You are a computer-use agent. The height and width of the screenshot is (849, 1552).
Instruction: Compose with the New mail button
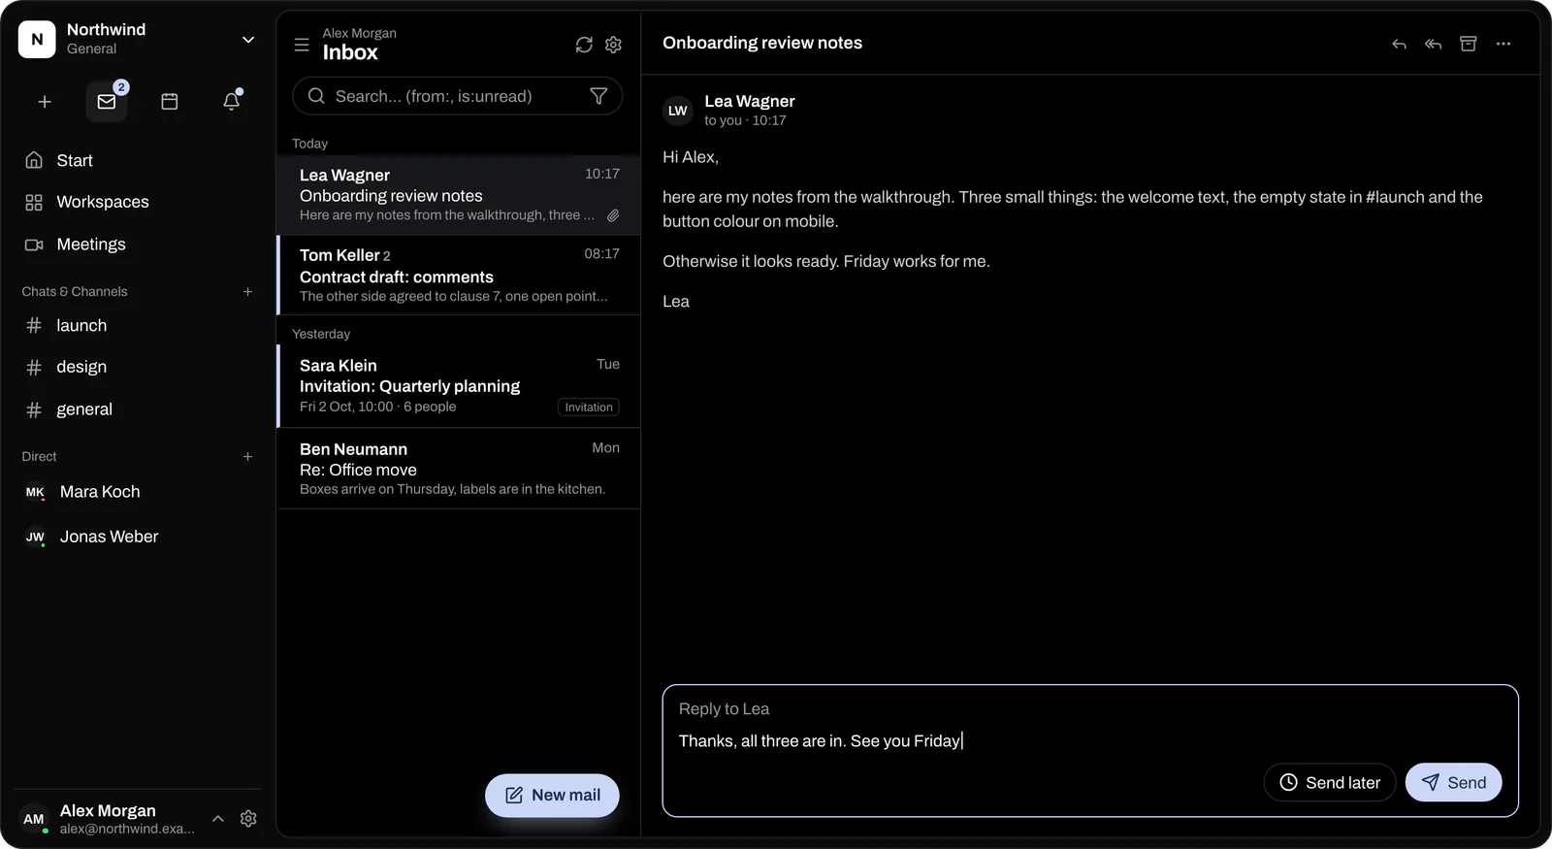pyautogui.click(x=552, y=796)
